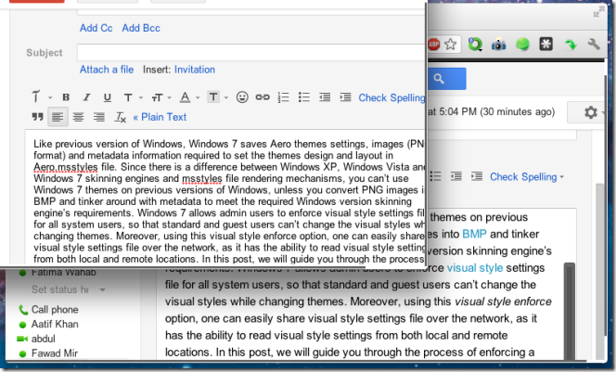Image resolution: width=616 pixels, height=372 pixels.
Task: Select align right in compose toolbar
Action: [98, 117]
